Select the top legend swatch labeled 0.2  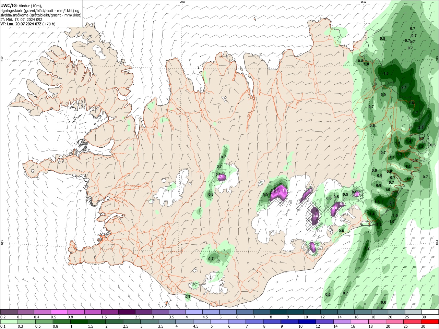tap(9, 312)
